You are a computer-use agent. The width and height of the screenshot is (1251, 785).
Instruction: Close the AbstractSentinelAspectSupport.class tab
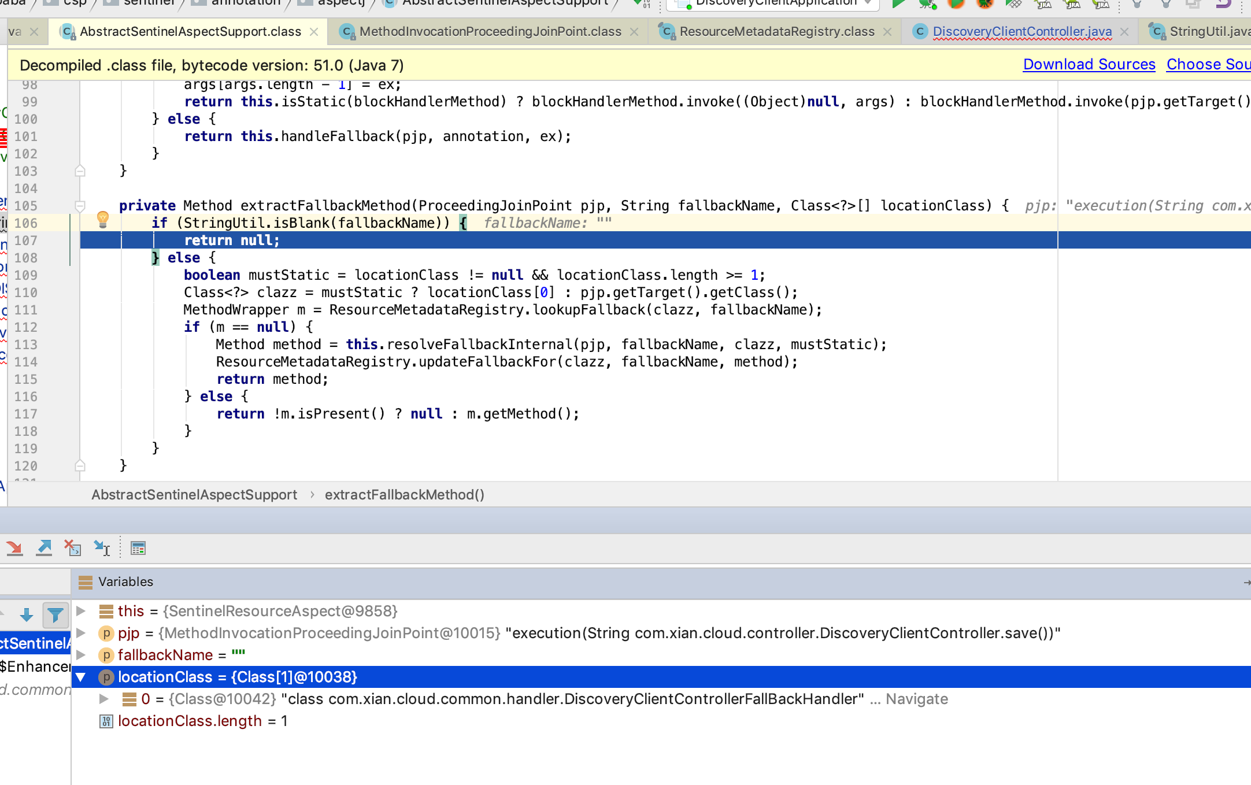tap(314, 32)
